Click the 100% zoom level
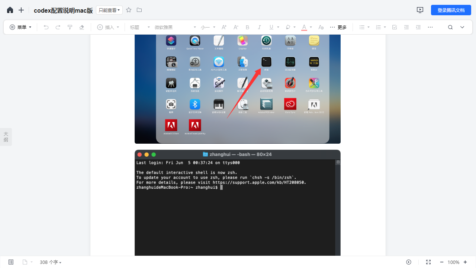This screenshot has width=476, height=268. tap(453, 262)
